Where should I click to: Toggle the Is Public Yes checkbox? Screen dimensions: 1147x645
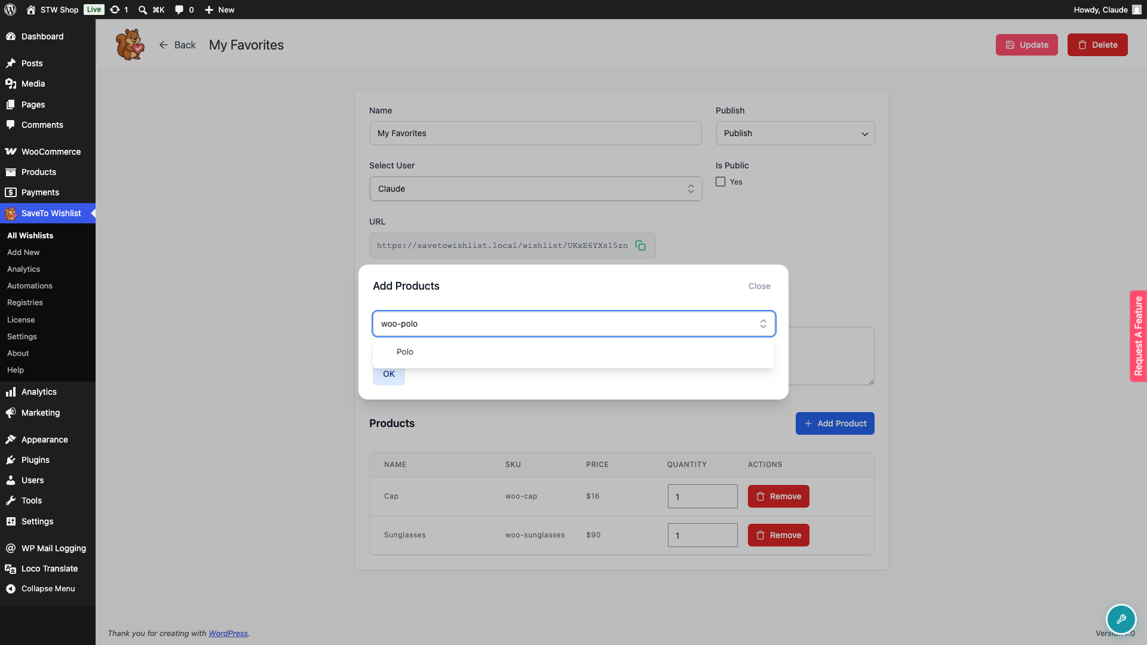pos(720,182)
